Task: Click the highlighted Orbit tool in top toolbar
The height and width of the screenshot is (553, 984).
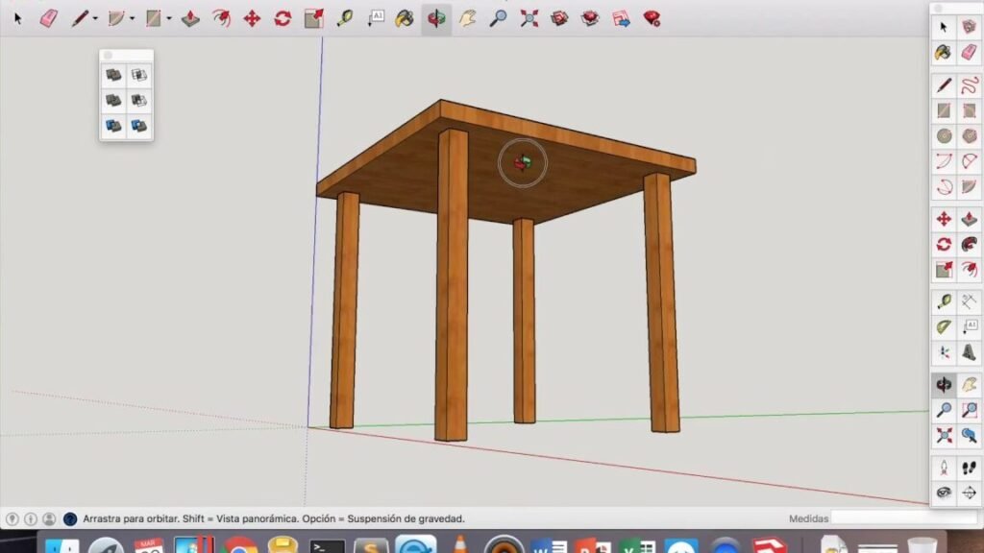Action: (x=436, y=18)
